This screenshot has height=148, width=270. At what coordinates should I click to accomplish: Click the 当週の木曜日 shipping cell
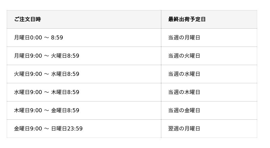184,92
